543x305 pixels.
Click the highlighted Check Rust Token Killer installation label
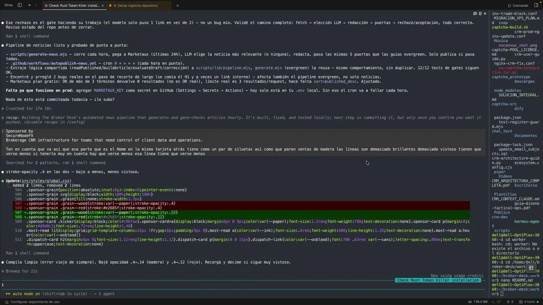pyautogui.click(x=438, y=280)
